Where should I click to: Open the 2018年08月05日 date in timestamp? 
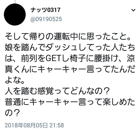[26, 125]
